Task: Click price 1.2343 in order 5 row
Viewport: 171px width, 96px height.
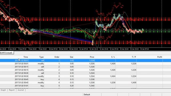Action: [92, 86]
